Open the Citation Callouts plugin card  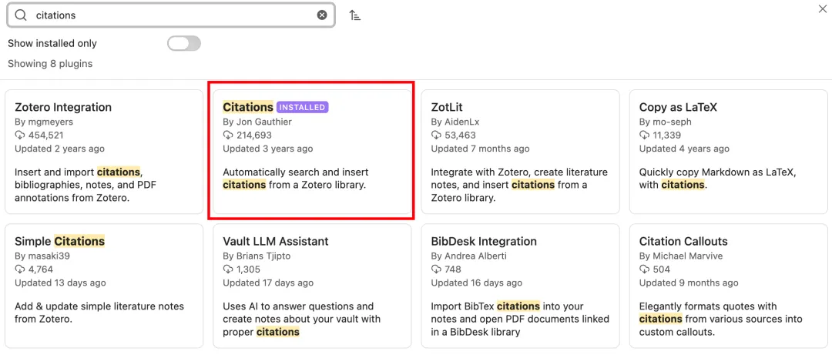point(729,286)
